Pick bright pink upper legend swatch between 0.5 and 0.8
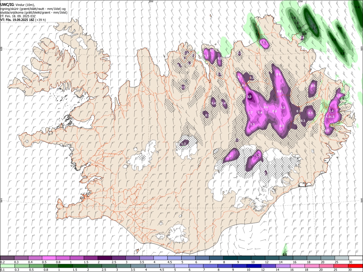The width and height of the screenshot is (363, 272). pos(49,258)
